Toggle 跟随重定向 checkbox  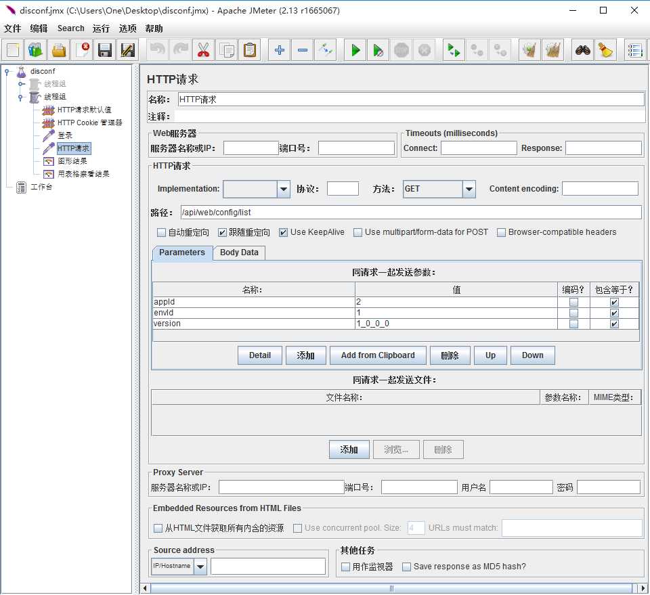tap(222, 232)
